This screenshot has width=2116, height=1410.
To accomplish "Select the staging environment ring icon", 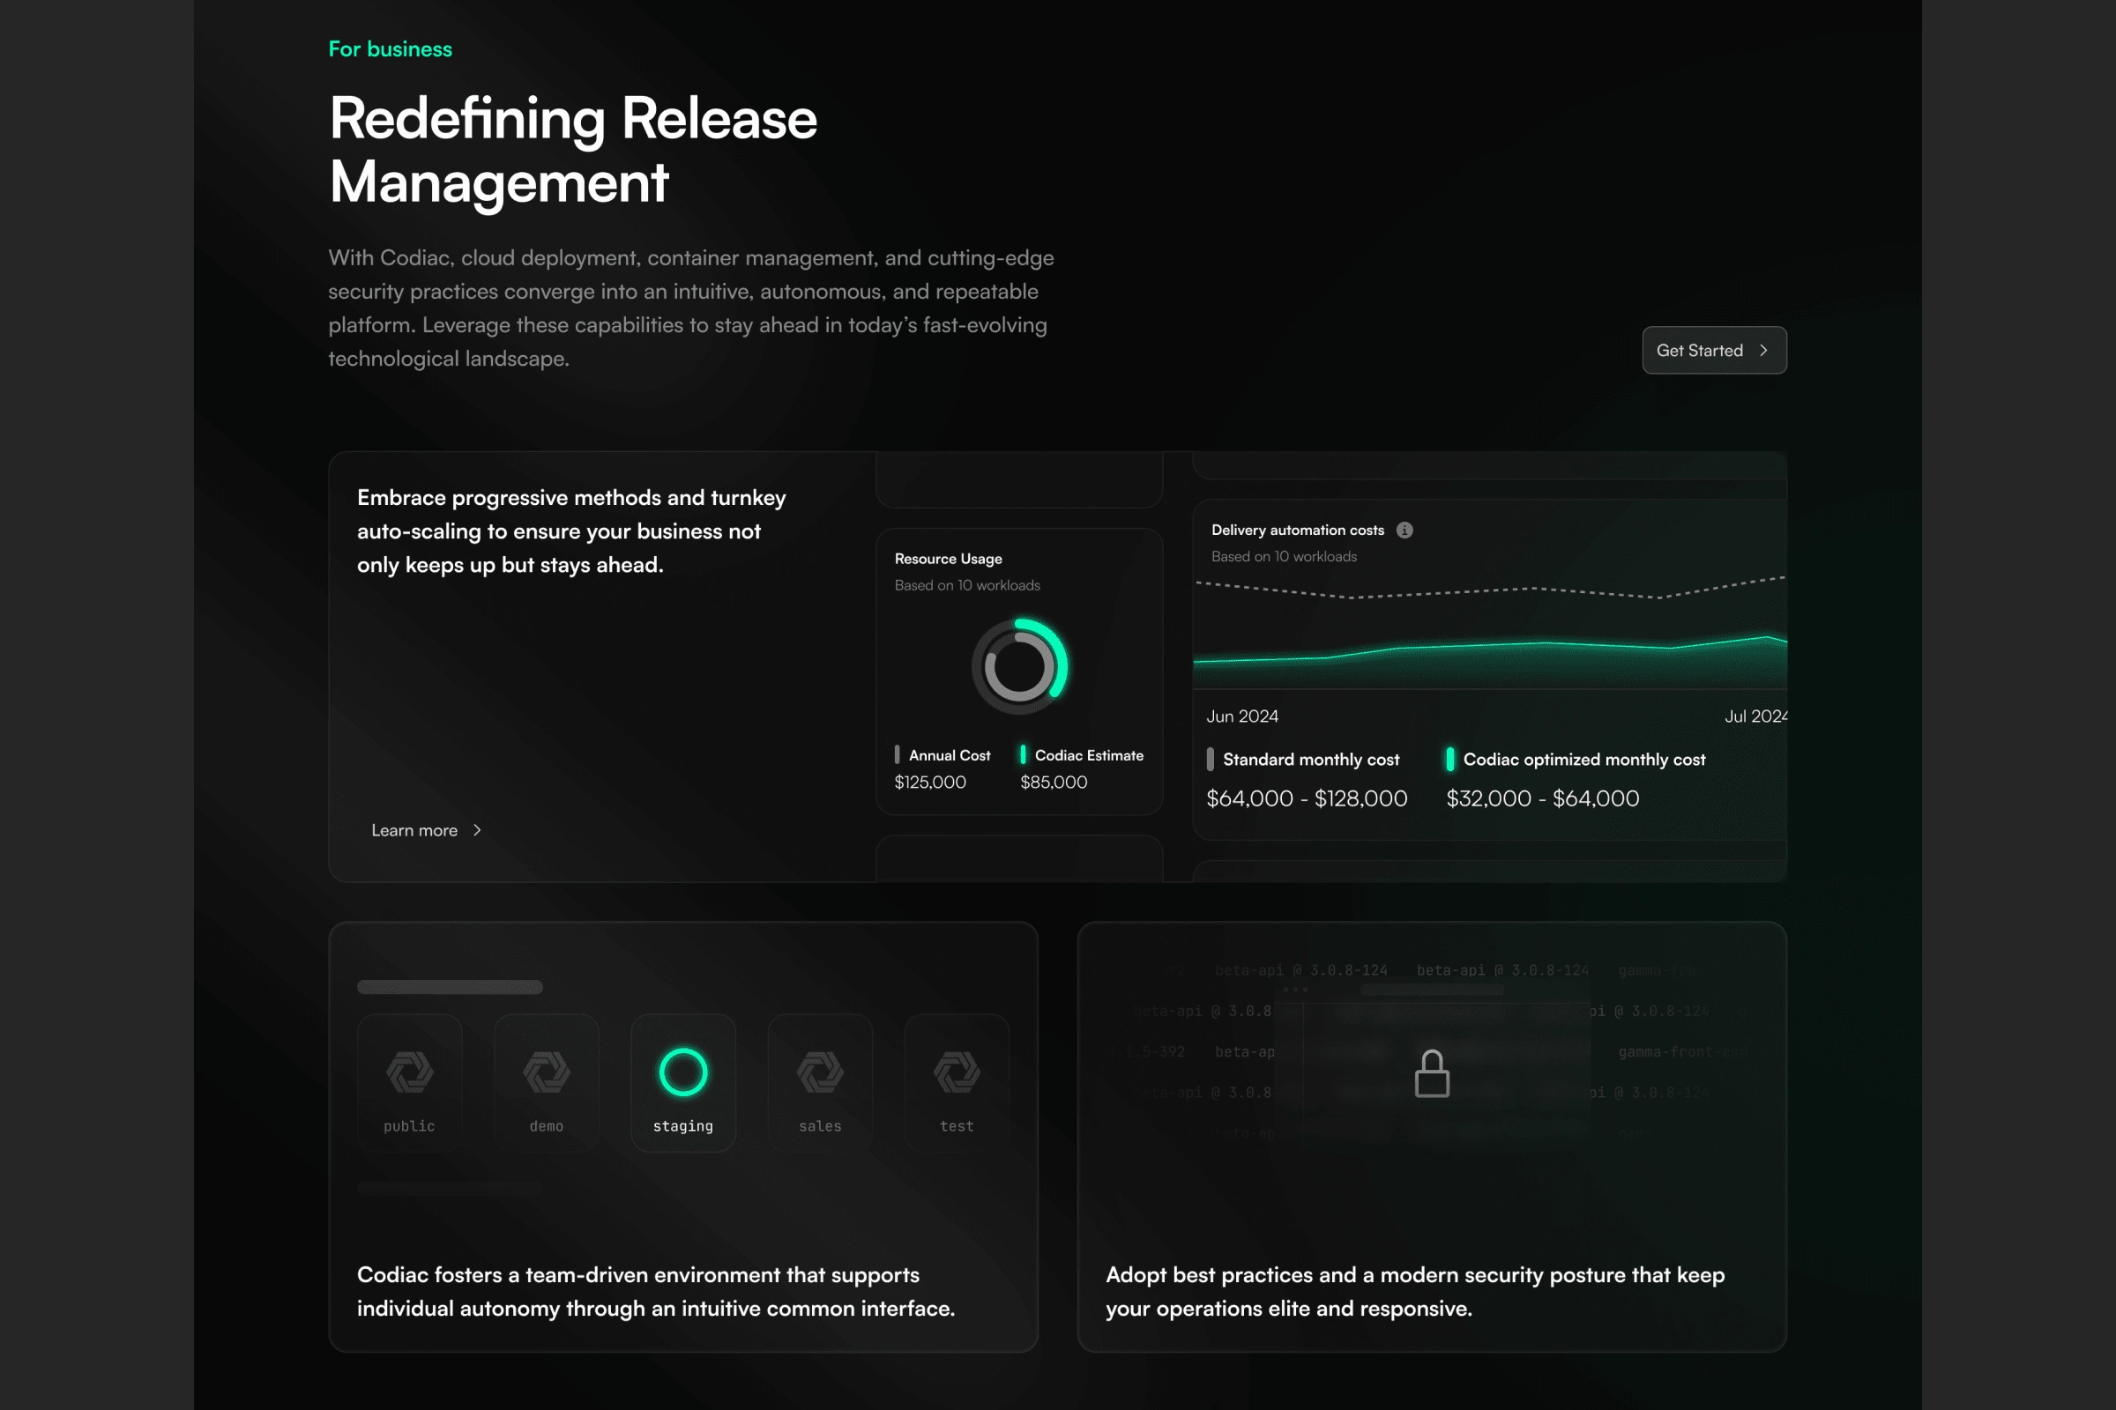I will [x=682, y=1072].
